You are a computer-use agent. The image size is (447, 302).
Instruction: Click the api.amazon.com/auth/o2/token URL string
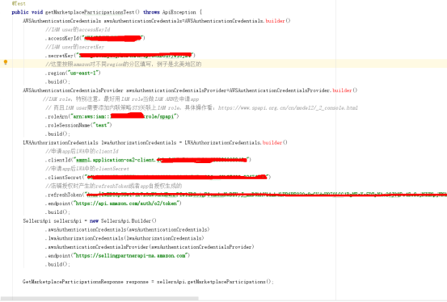(127, 203)
